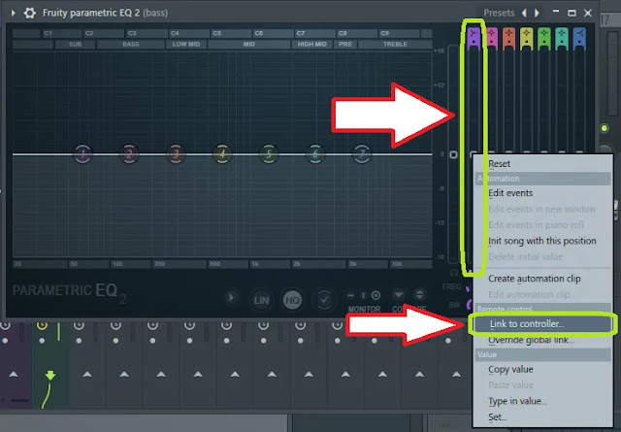Click the orange band 3 filter type icon

(508, 39)
